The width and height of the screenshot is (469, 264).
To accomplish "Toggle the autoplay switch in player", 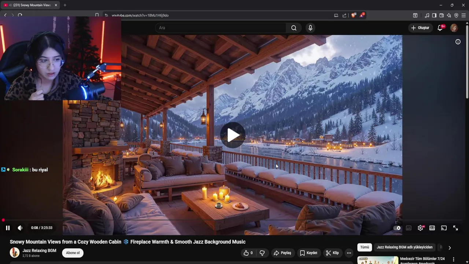I will pyautogui.click(x=397, y=228).
